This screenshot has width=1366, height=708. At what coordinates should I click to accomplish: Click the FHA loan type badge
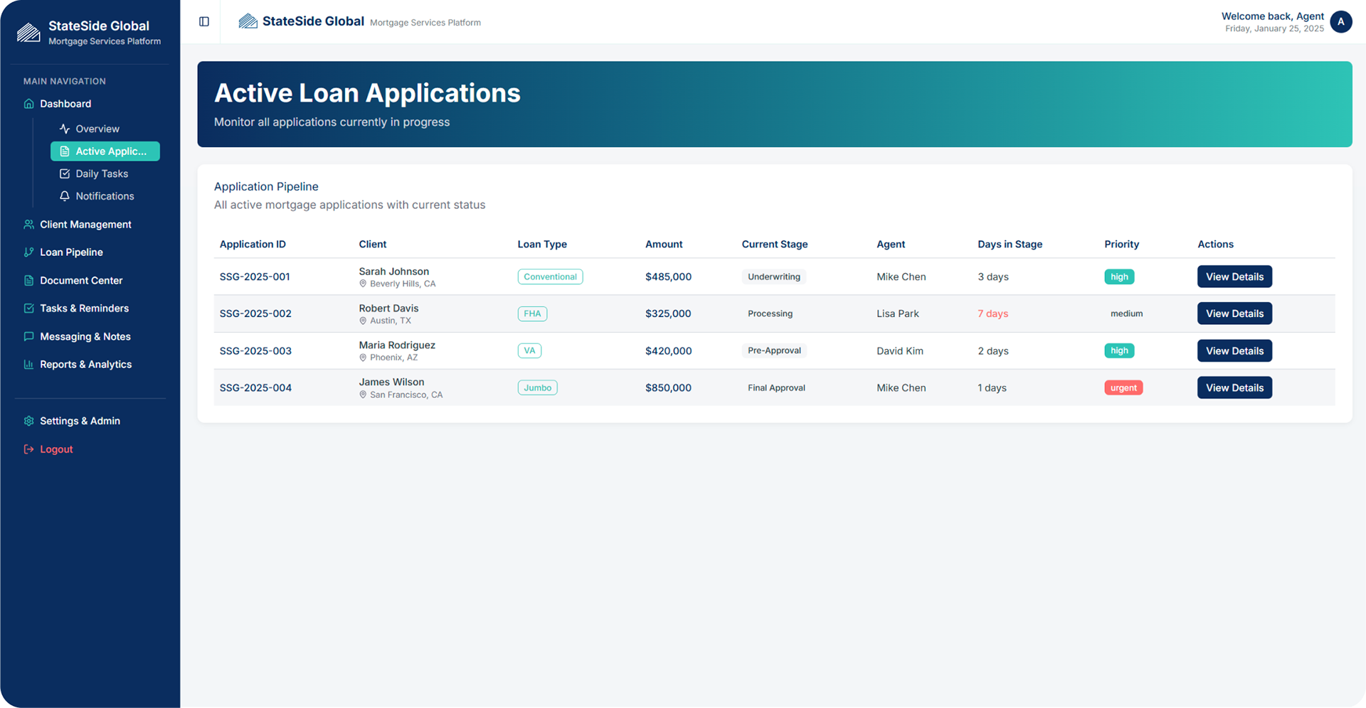[532, 313]
